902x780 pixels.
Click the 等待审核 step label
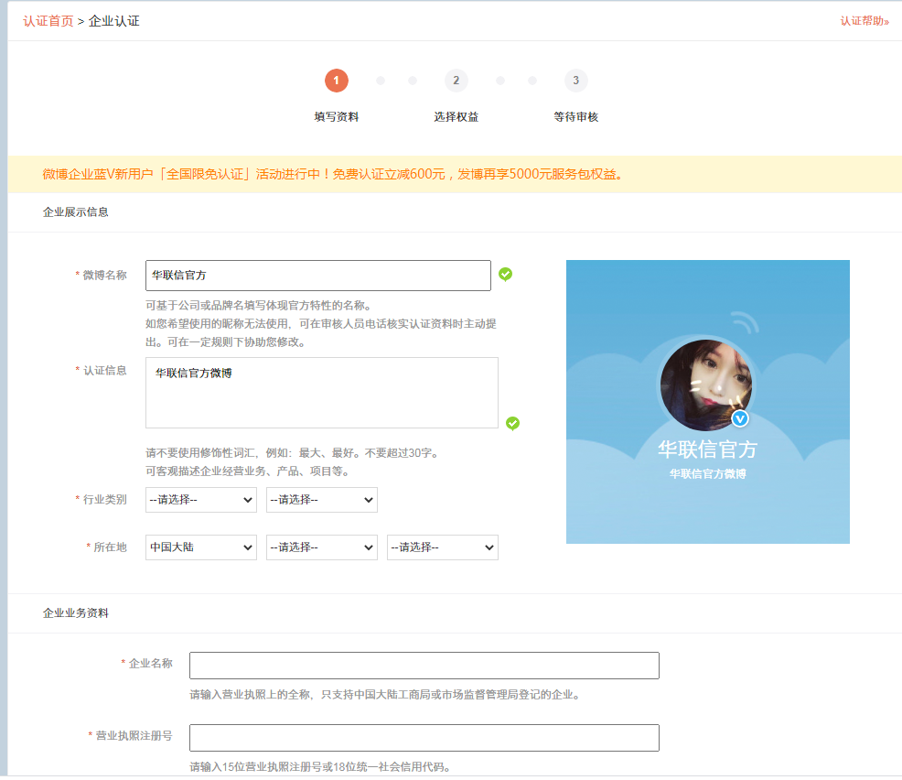tap(575, 117)
